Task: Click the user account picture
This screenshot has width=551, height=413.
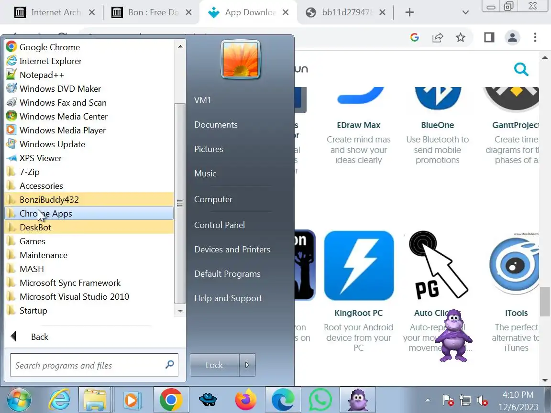Action: click(241, 59)
